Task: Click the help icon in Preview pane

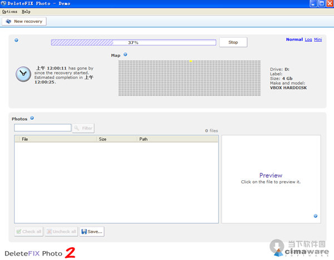Action: point(316,216)
